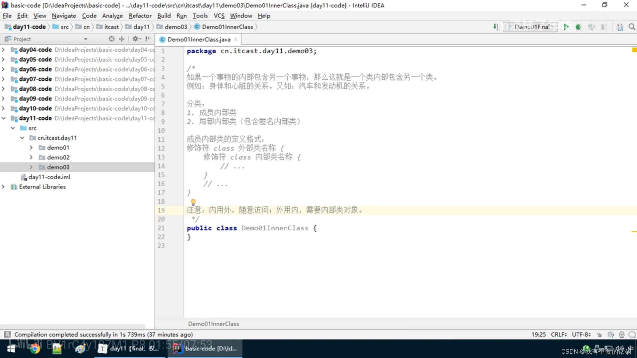Click Demo01InnerClass editor breadcrumb at bottom
Screen dimensions: 637x358
[213, 324]
